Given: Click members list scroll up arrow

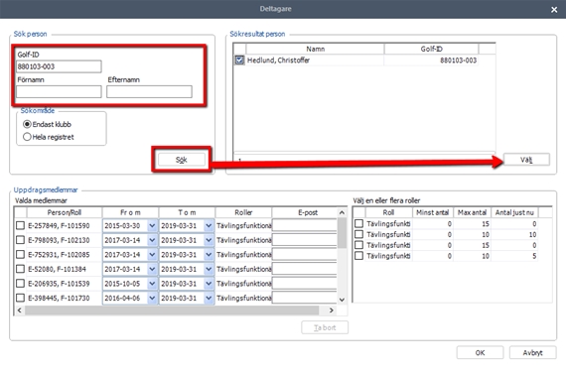Looking at the screenshot, I should tap(342, 213).
